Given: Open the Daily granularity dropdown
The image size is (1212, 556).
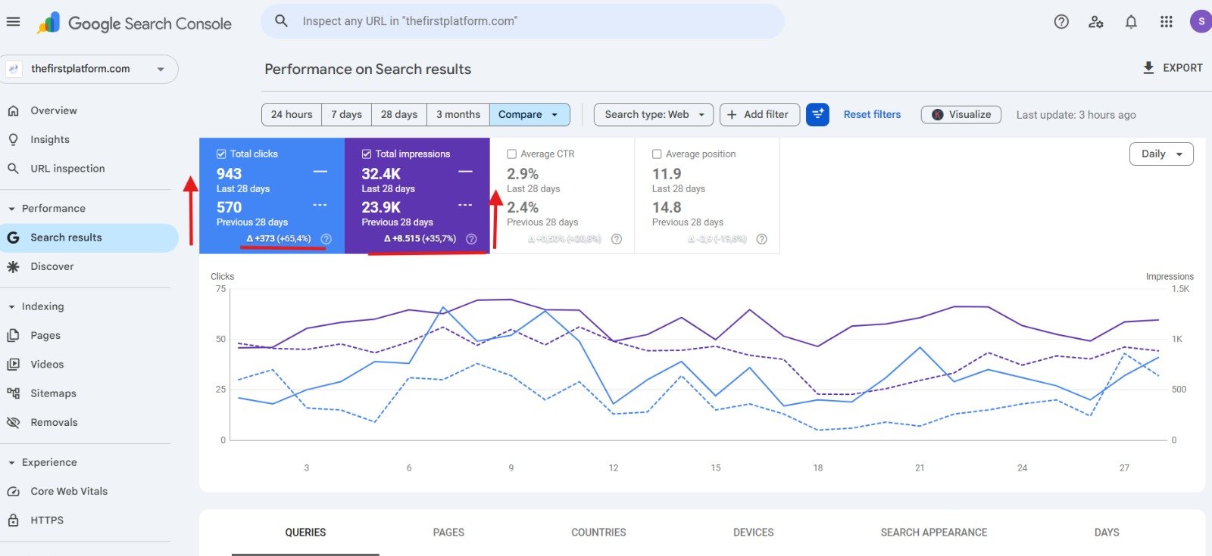Looking at the screenshot, I should coord(1161,154).
